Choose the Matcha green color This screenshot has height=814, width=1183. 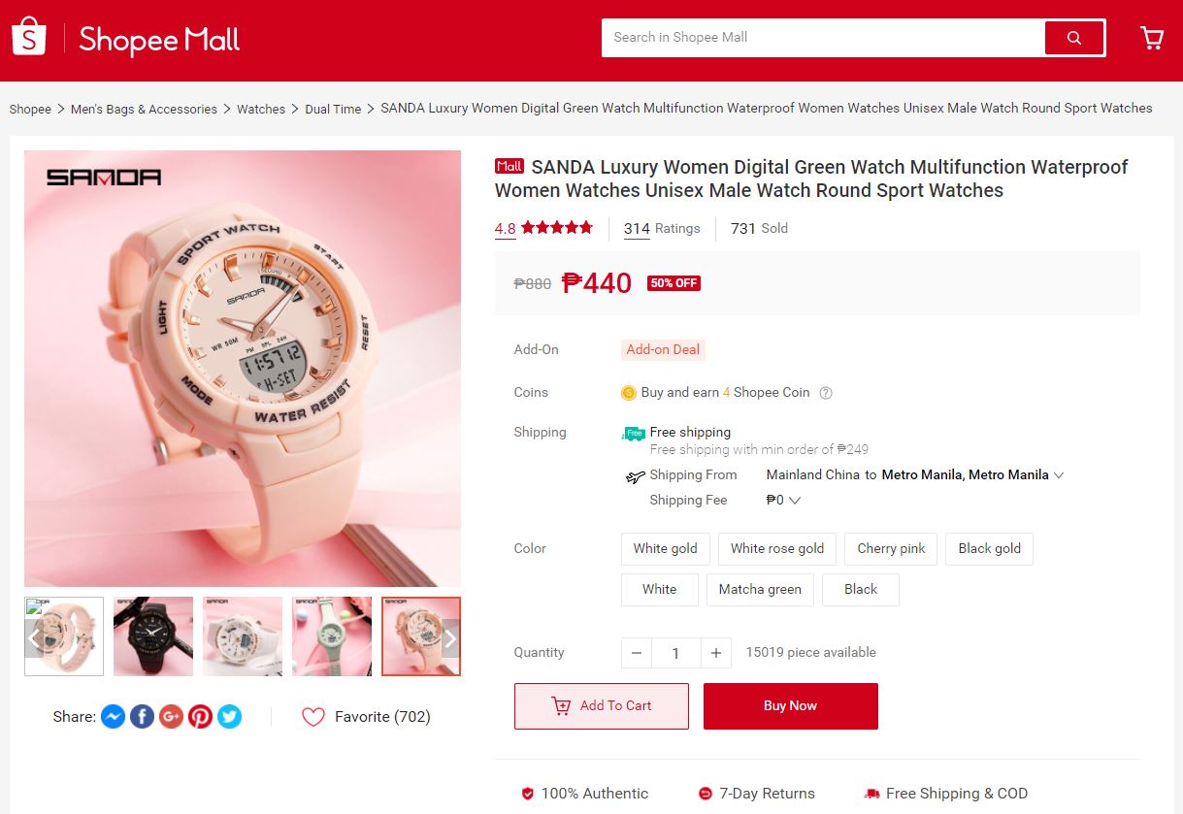tap(760, 589)
